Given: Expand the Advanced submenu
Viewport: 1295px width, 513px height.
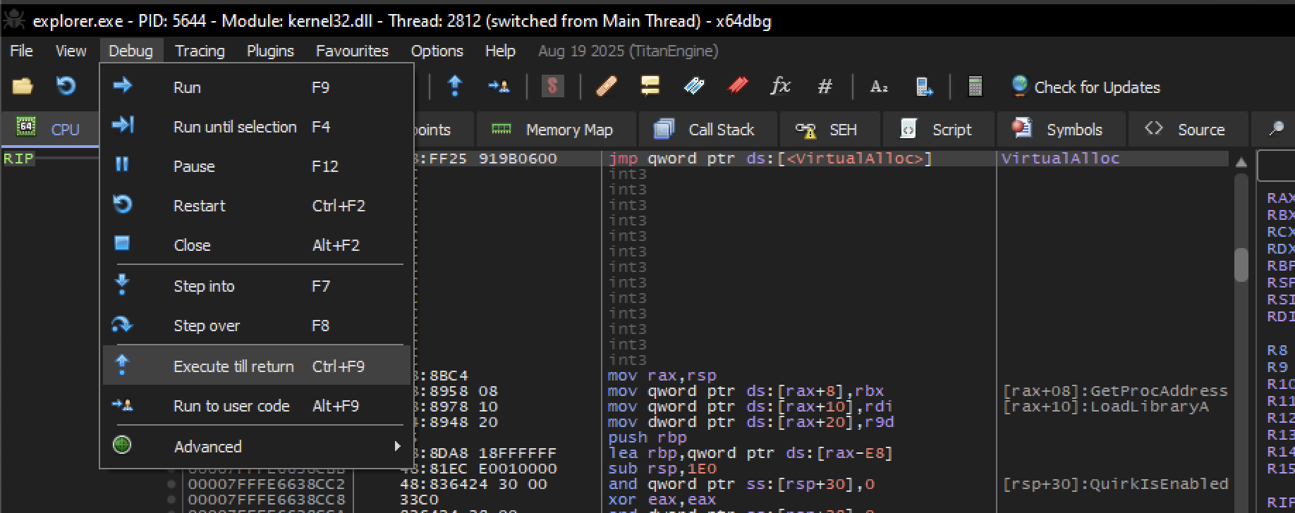Looking at the screenshot, I should tap(257, 447).
